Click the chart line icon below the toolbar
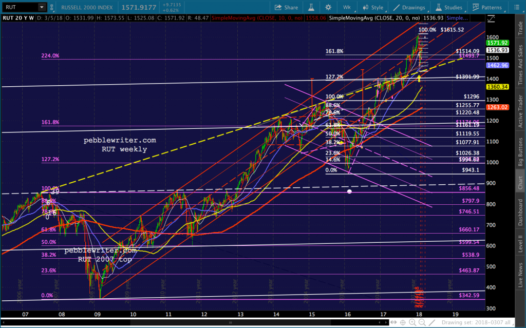This screenshot has width=526, height=328. click(x=491, y=19)
